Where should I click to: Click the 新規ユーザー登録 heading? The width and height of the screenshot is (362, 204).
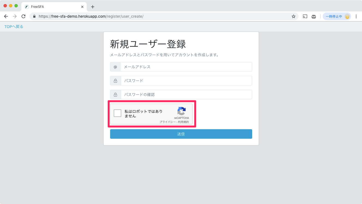click(148, 44)
